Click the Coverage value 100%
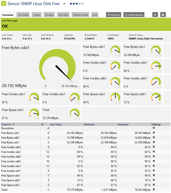The width and height of the screenshot is (171, 193). [110, 39]
